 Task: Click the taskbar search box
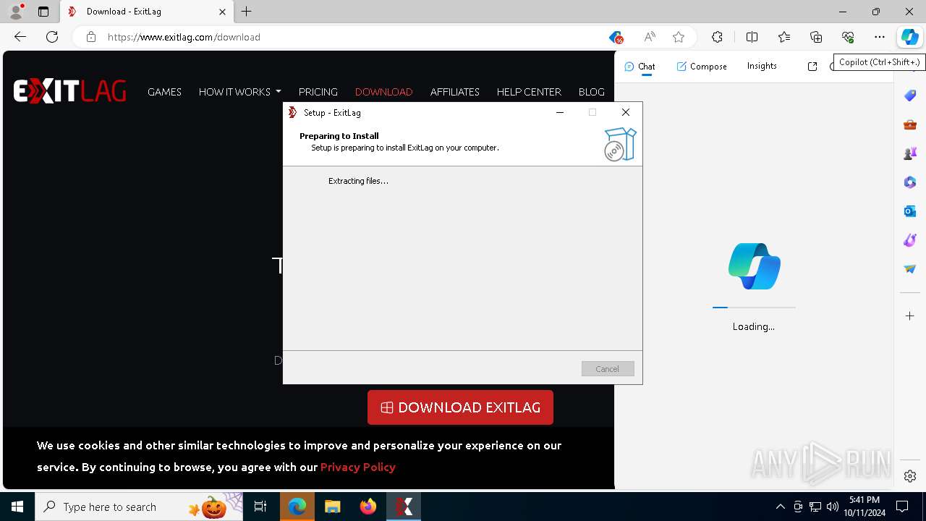(x=139, y=507)
